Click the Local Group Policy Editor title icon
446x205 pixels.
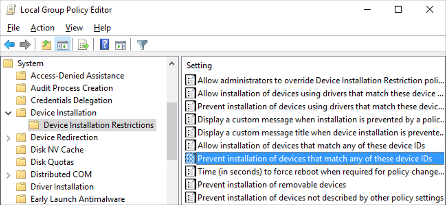[11, 10]
